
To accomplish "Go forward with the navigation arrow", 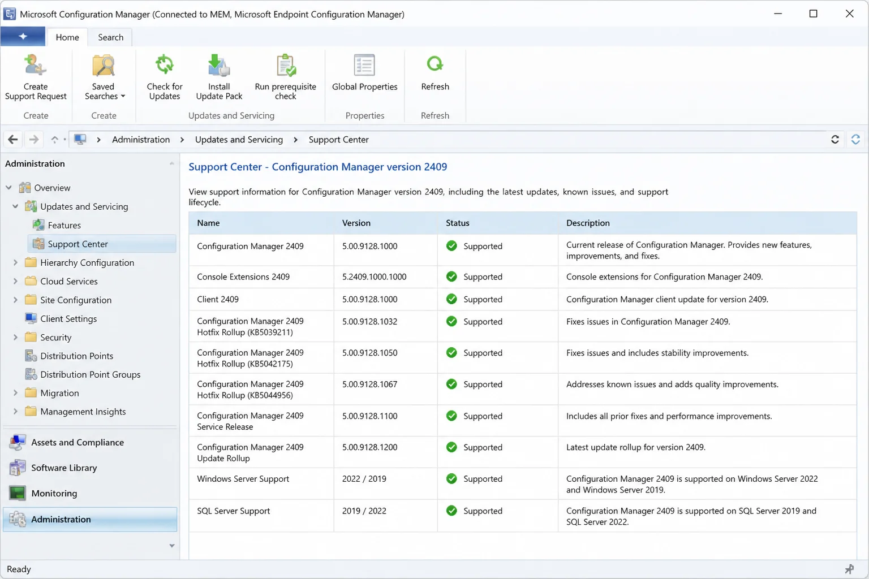I will pyautogui.click(x=34, y=139).
